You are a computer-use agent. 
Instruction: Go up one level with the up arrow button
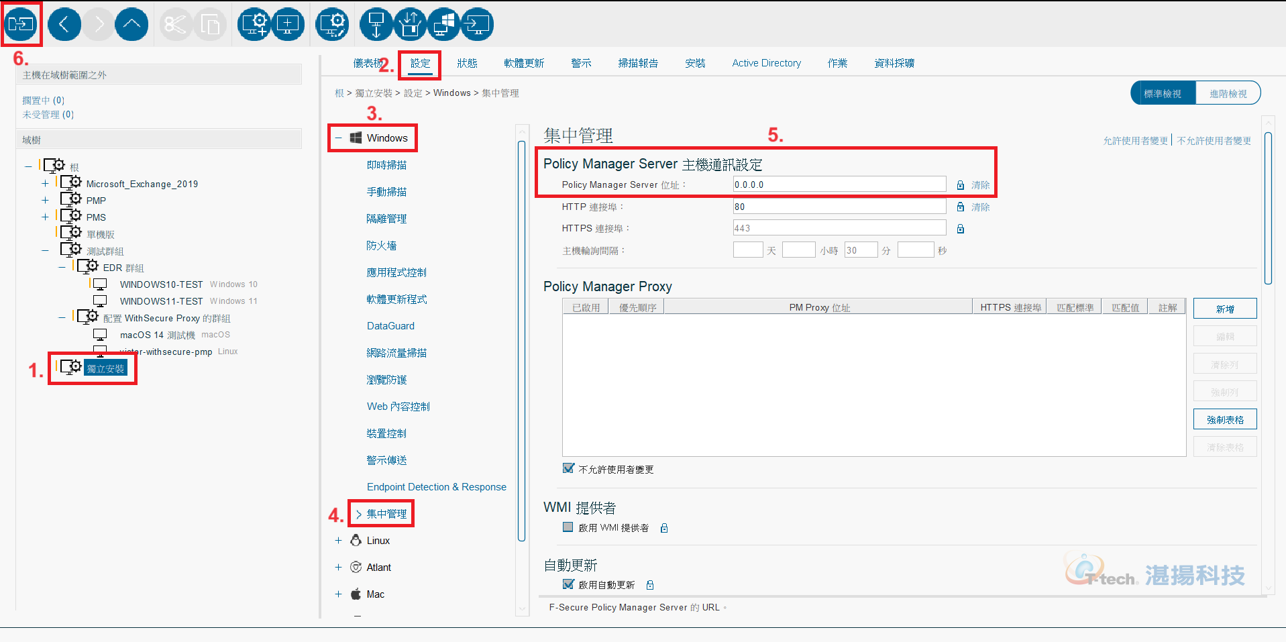[x=131, y=25]
